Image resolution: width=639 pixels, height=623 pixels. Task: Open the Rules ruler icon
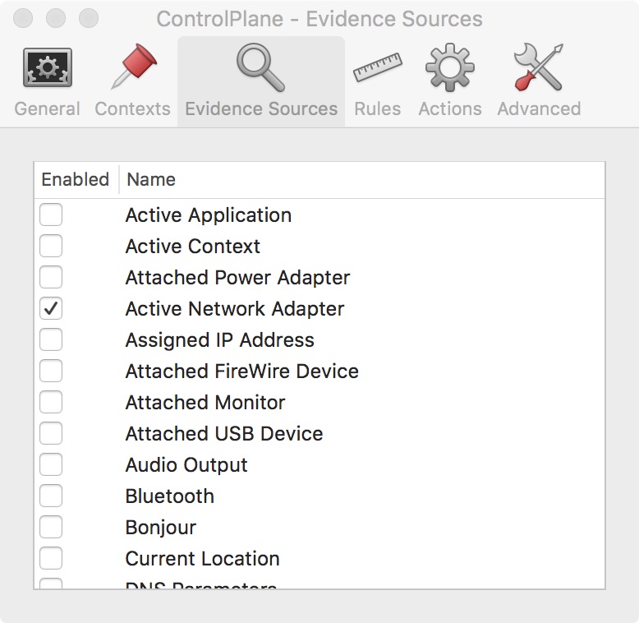[377, 67]
